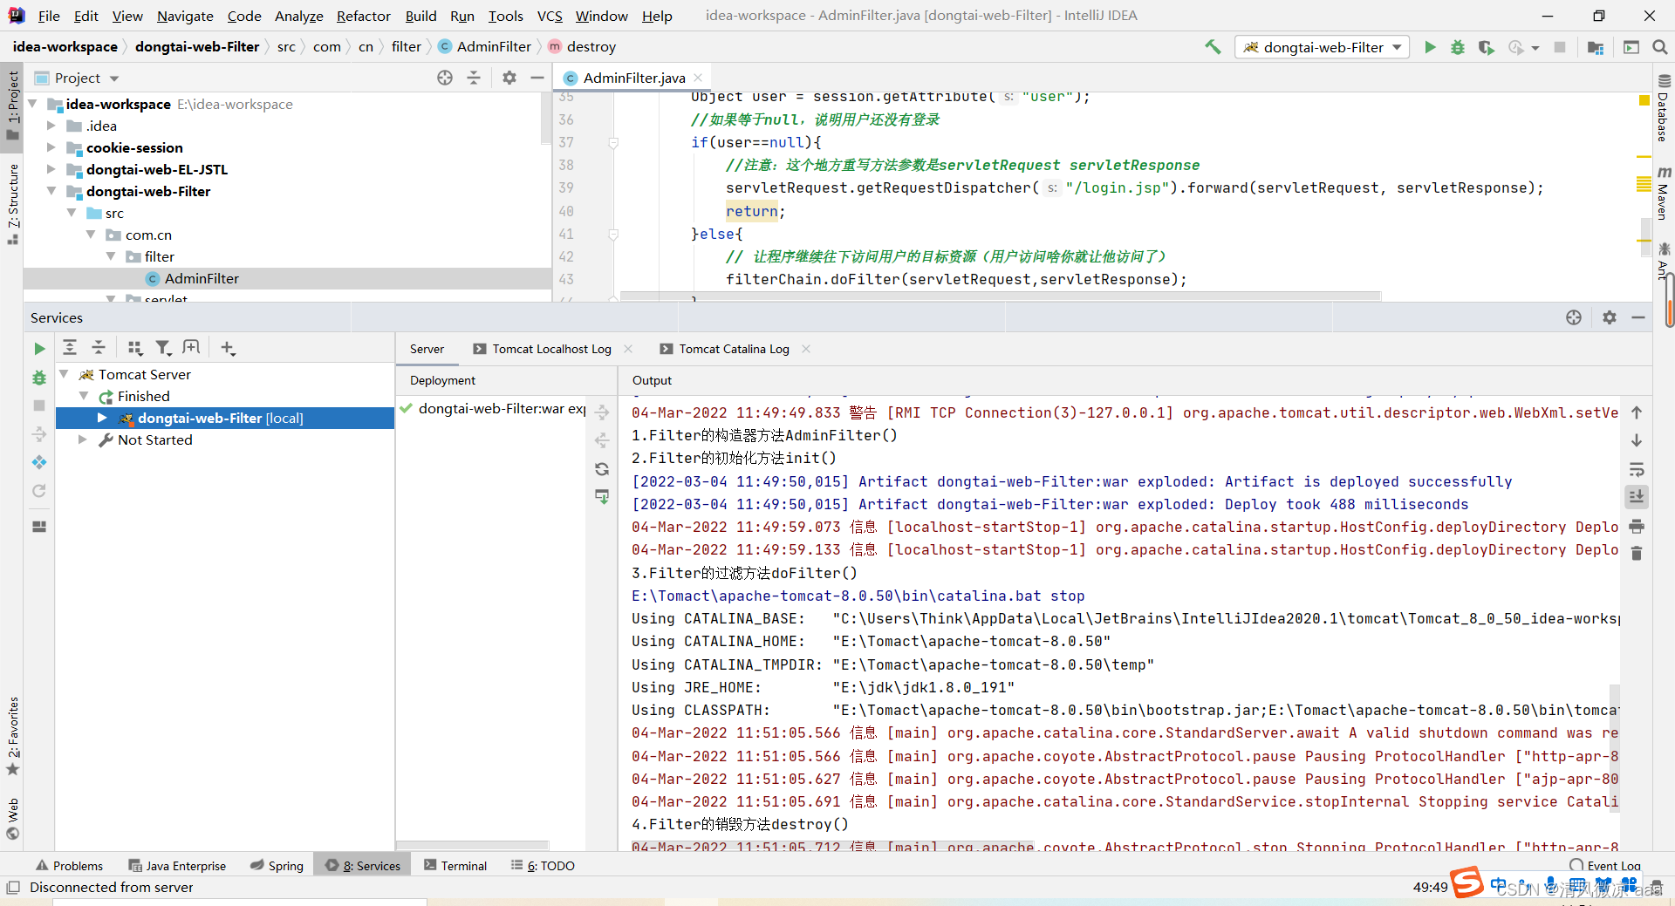Image resolution: width=1675 pixels, height=906 pixels.
Task: Open the Event Log
Action: tap(1605, 866)
